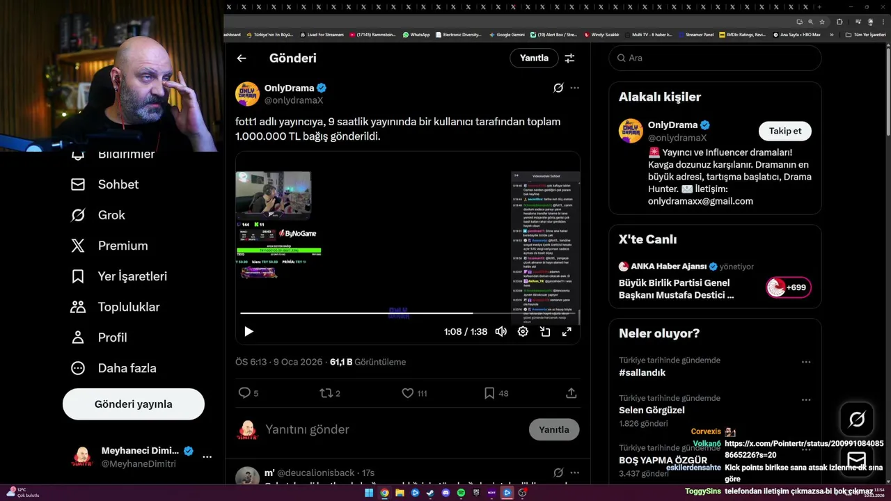Open Premium in the sidebar

(109, 246)
